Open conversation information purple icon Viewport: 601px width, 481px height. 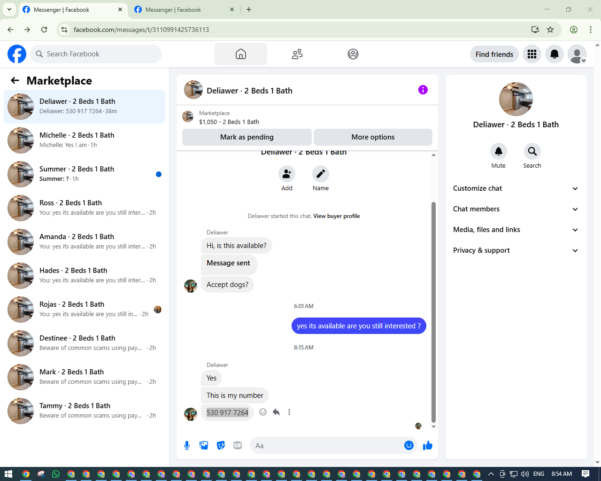click(423, 90)
